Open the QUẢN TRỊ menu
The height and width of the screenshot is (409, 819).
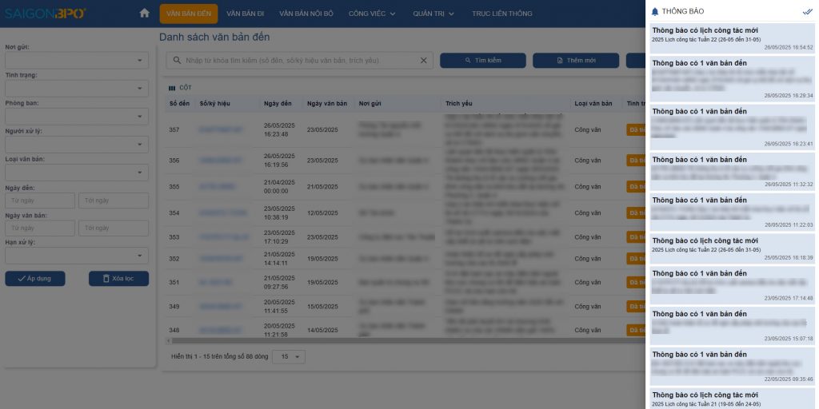pos(433,14)
